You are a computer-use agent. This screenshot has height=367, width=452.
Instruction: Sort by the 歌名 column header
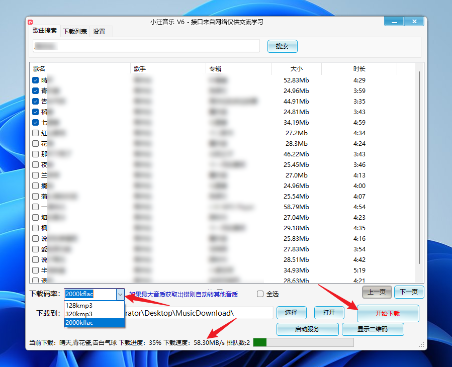(x=80, y=68)
